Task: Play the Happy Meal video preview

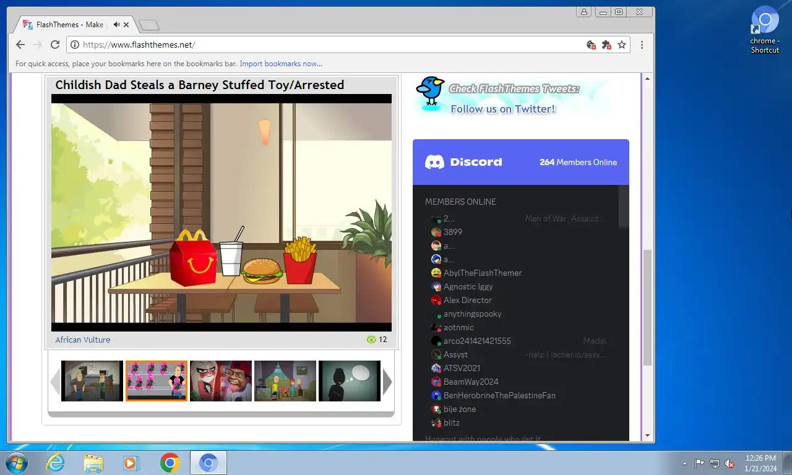Action: click(222, 213)
